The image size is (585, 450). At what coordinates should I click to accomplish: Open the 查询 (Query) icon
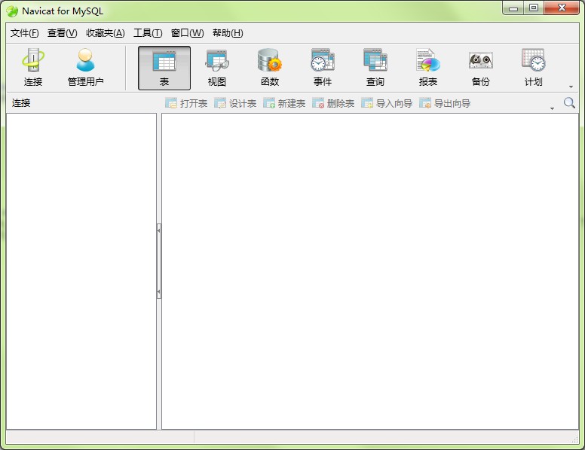click(x=375, y=68)
